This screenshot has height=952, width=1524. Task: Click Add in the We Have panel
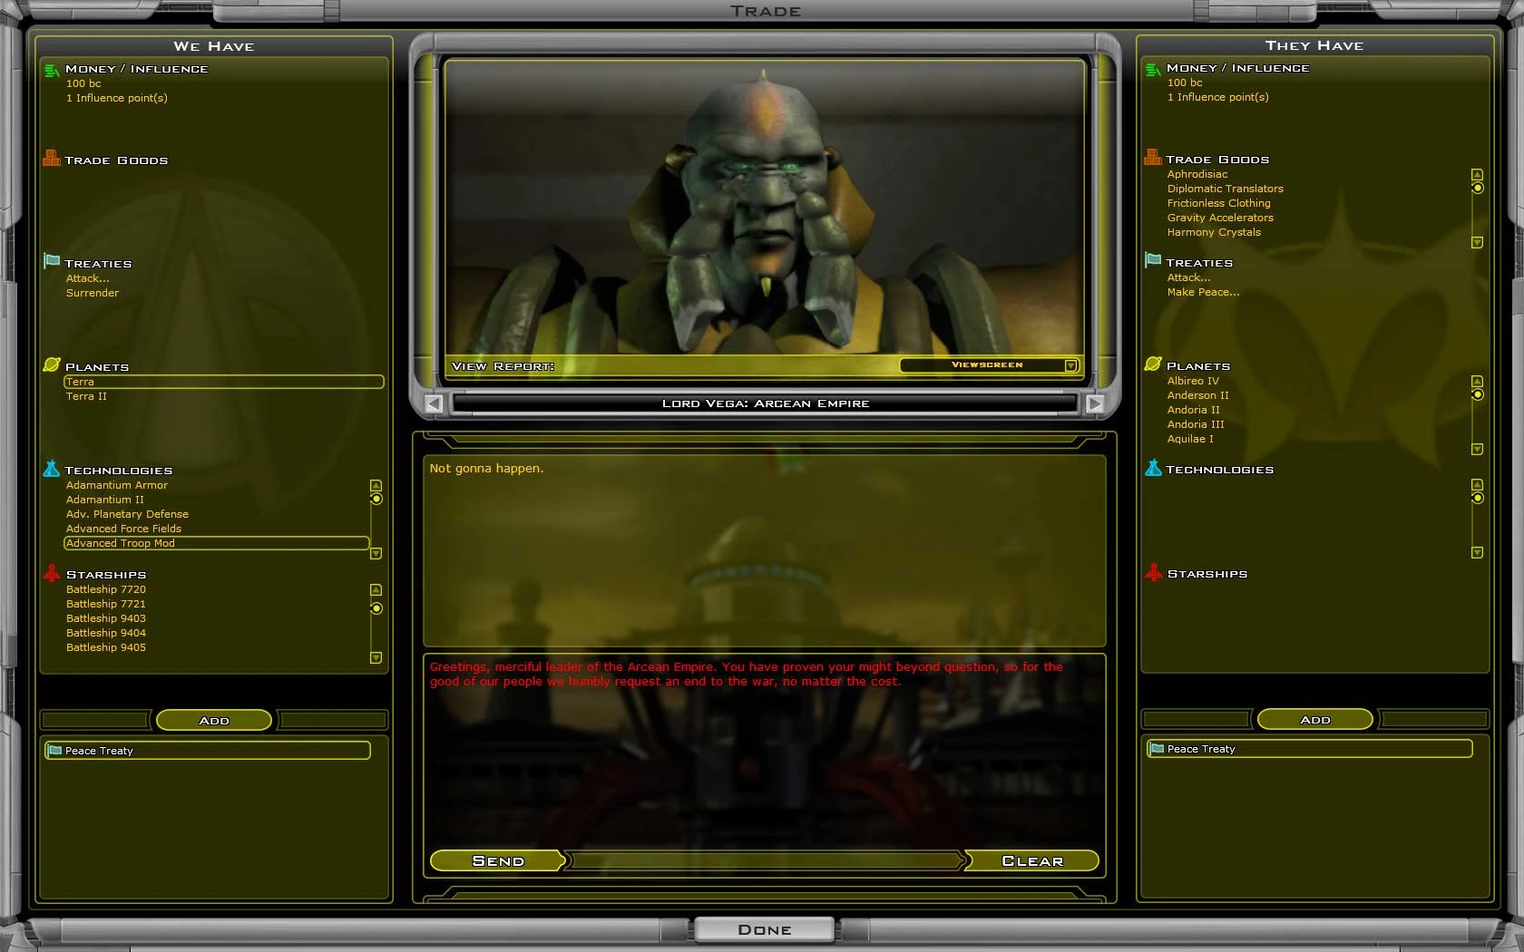tap(214, 720)
